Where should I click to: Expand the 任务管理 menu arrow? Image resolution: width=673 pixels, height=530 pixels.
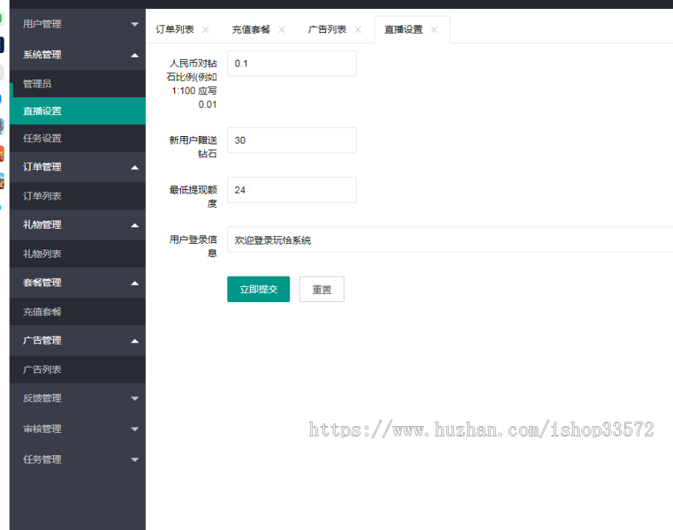(x=135, y=460)
